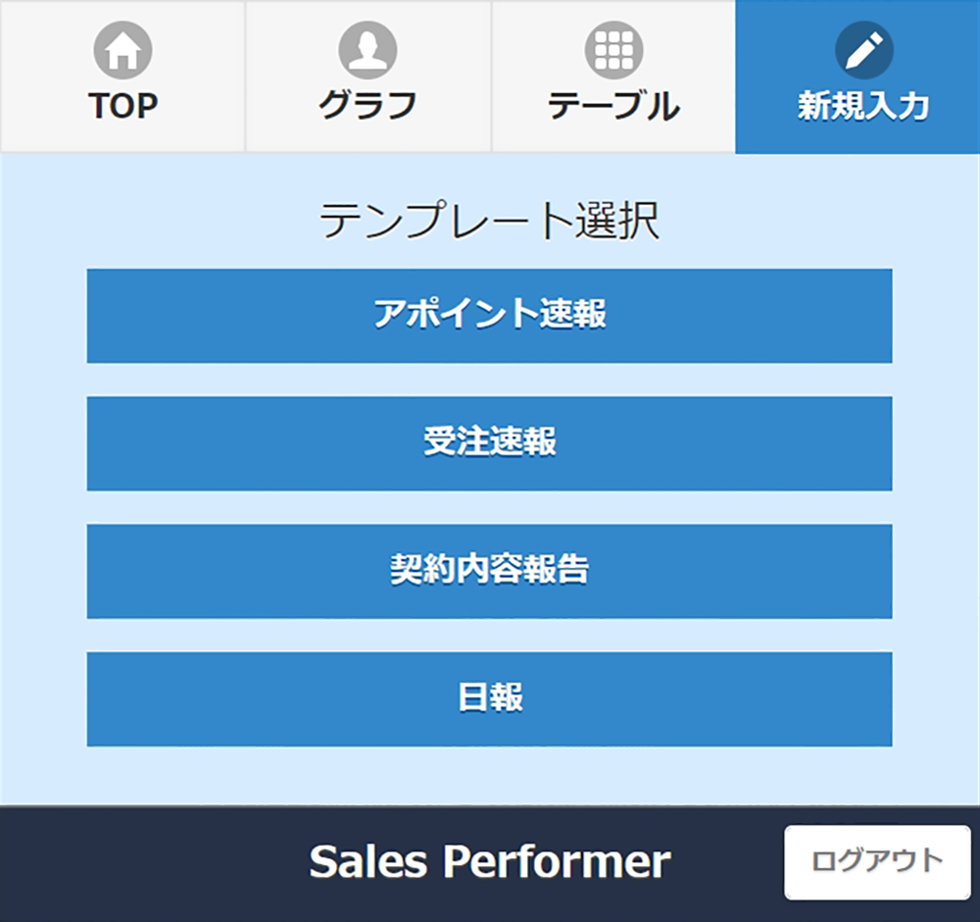Click the アポイント速報 button text
Viewport: 980px width, 922px height.
click(489, 315)
